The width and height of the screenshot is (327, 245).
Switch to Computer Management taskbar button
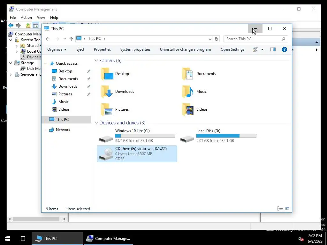109,239
